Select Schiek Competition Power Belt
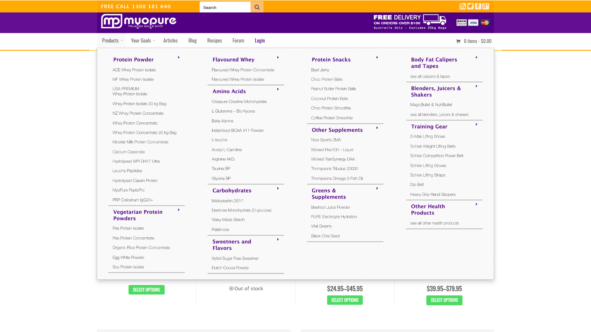The width and height of the screenshot is (591, 332). click(436, 156)
